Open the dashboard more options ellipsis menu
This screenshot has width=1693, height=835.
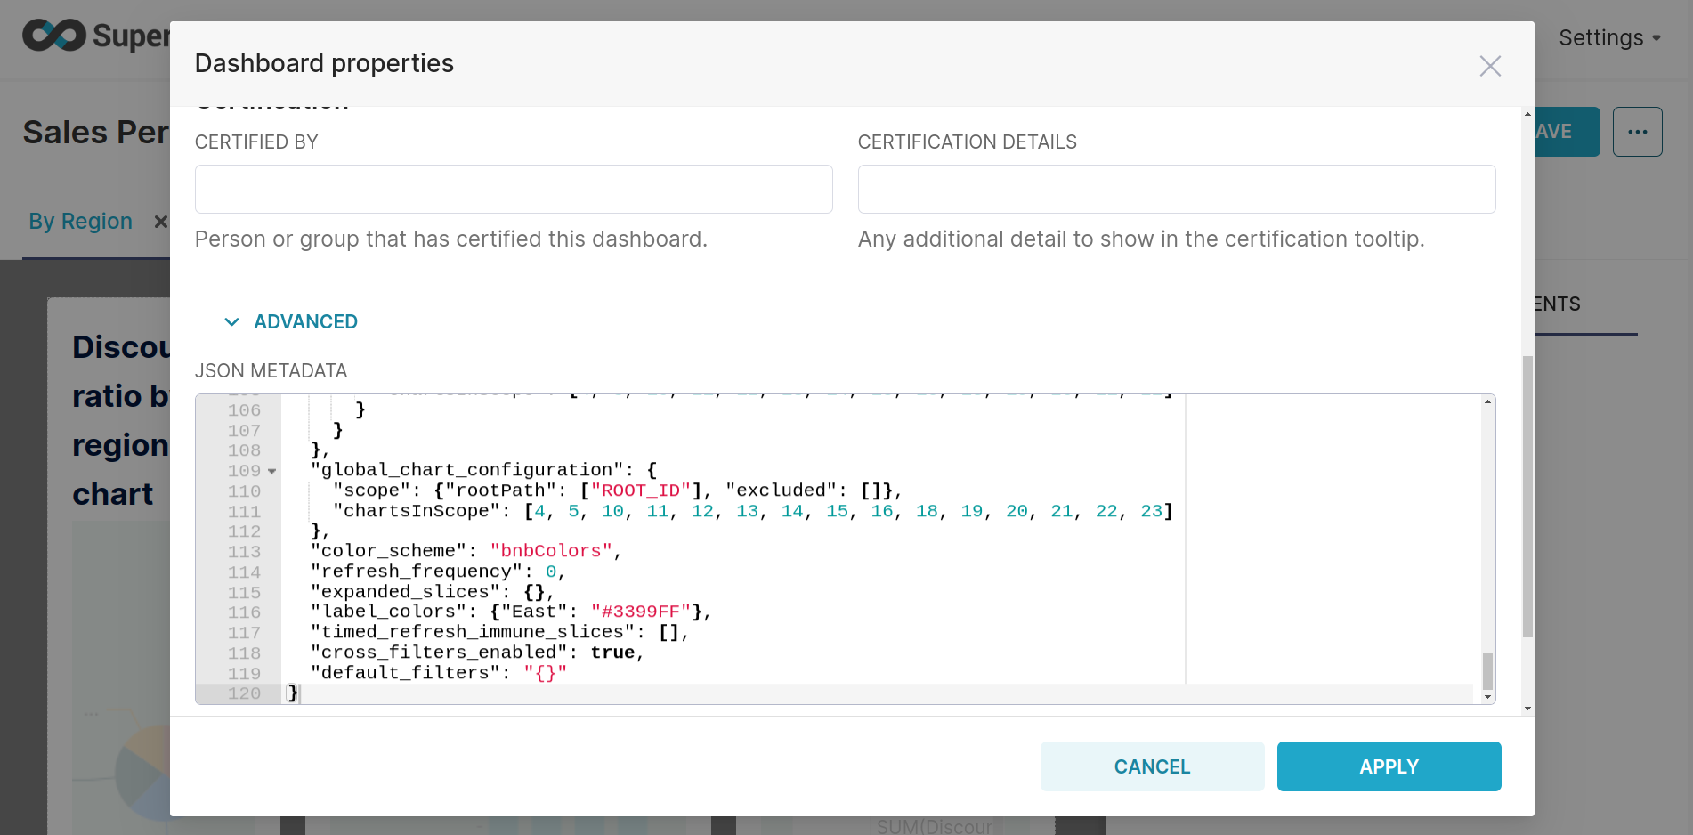[x=1637, y=132]
